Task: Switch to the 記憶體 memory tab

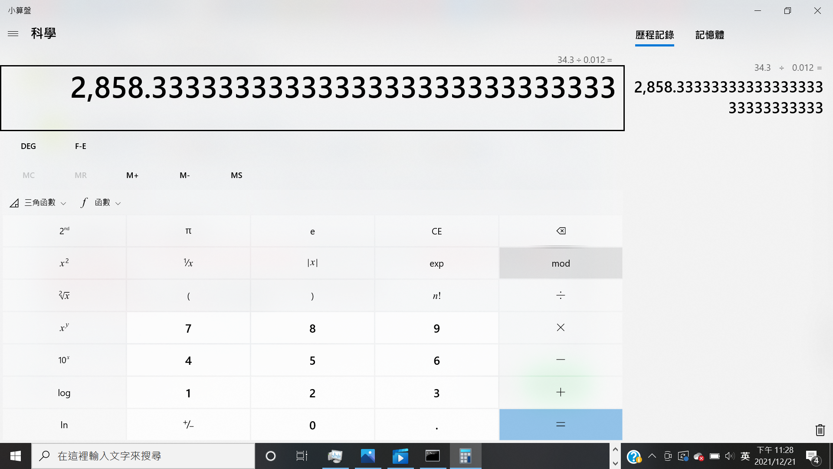Action: coord(710,35)
